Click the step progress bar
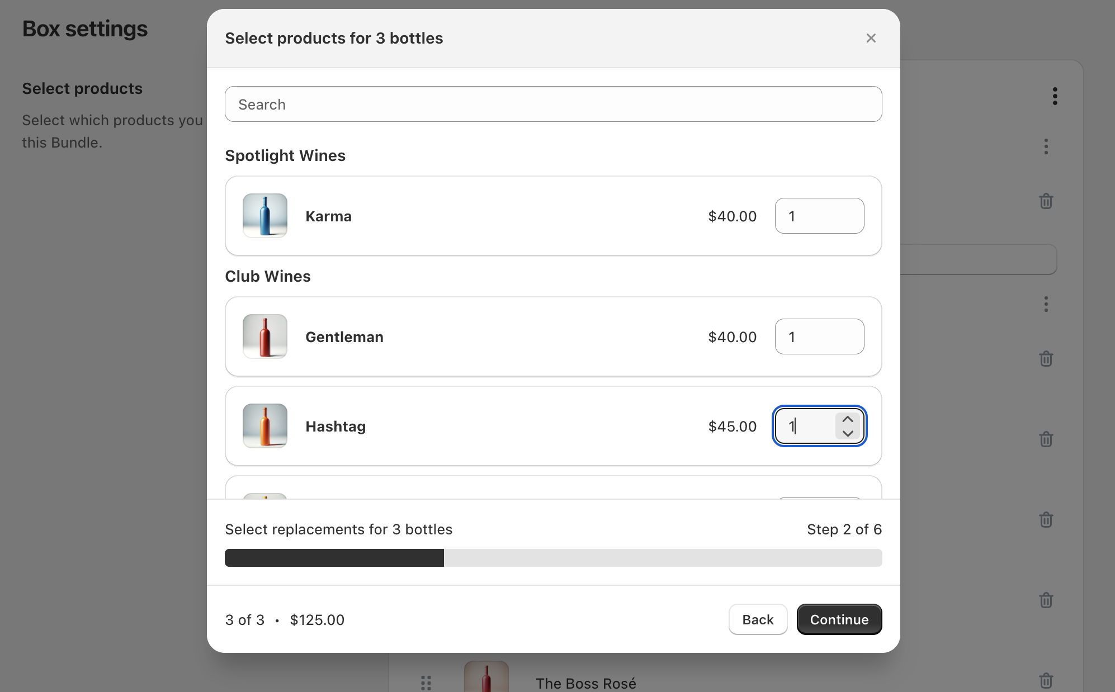1115x692 pixels. pyautogui.click(x=553, y=558)
